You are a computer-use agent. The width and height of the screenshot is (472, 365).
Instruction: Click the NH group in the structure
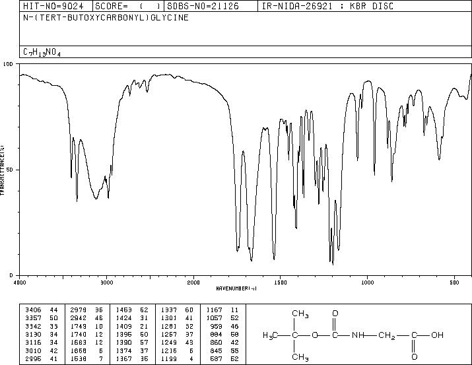pyautogui.click(x=358, y=335)
